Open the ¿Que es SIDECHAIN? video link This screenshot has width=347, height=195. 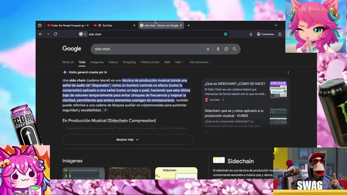(x=235, y=84)
